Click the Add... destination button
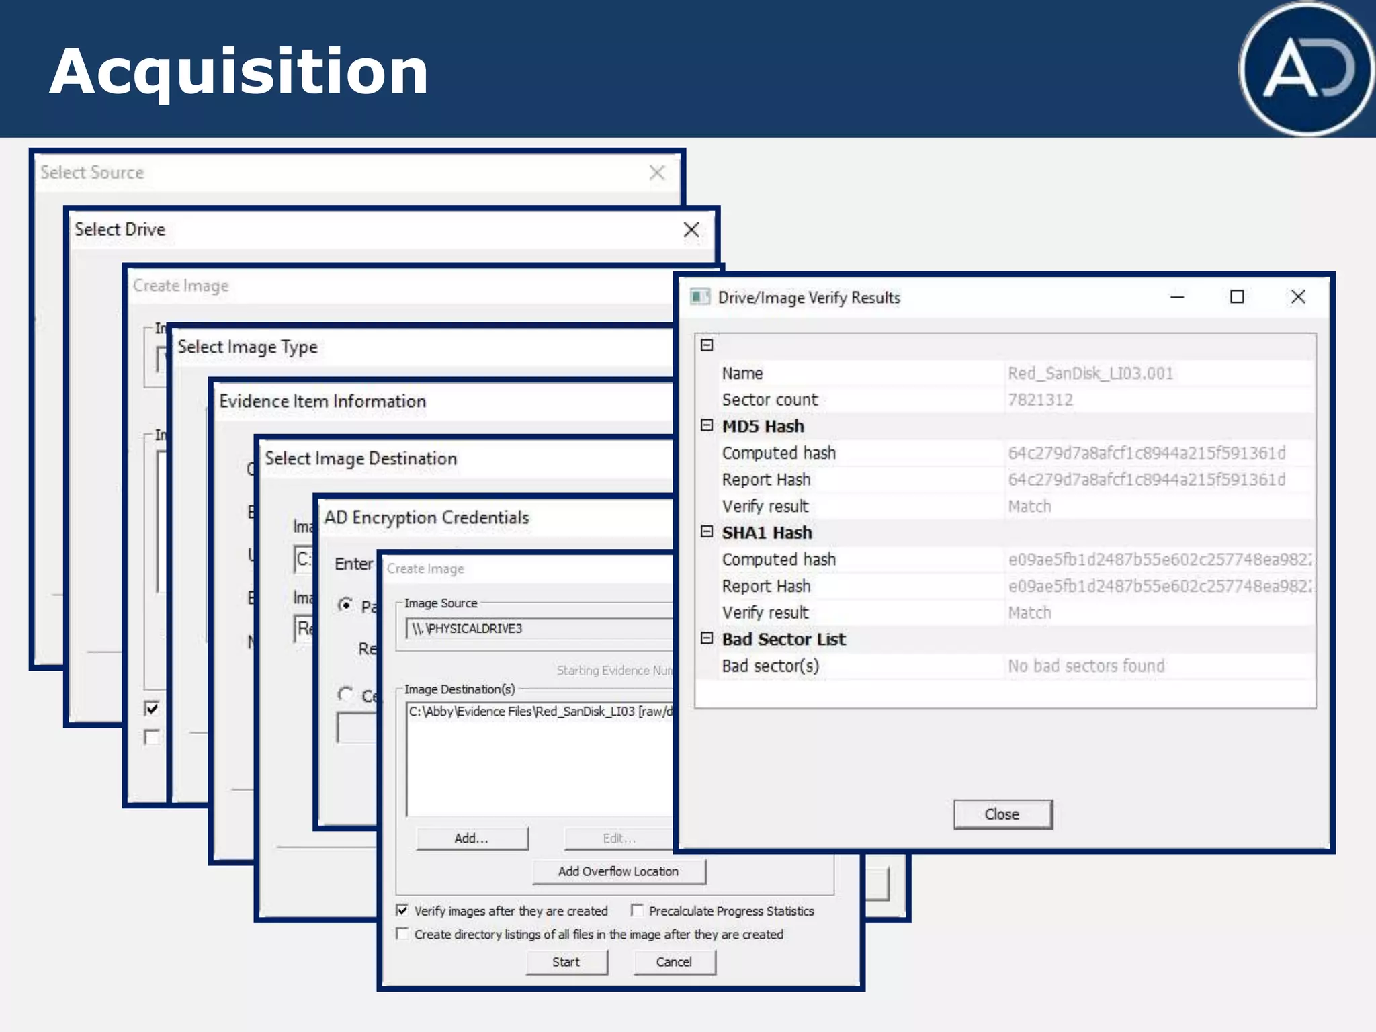Screen dimensions: 1376x1032 pyautogui.click(x=472, y=838)
